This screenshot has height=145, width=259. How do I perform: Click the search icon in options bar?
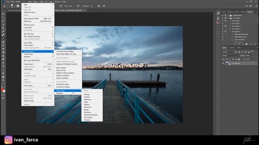(246, 6)
